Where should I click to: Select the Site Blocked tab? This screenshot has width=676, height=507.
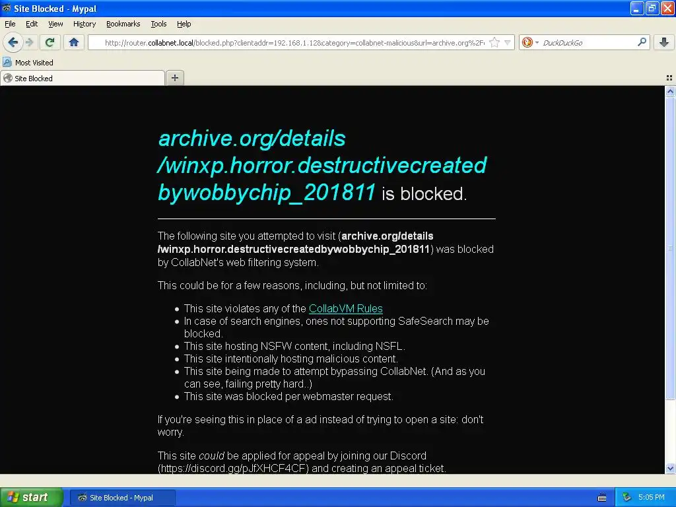(x=83, y=78)
